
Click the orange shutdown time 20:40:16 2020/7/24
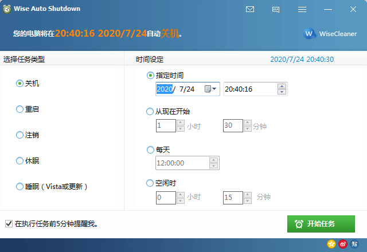pyautogui.click(x=101, y=34)
